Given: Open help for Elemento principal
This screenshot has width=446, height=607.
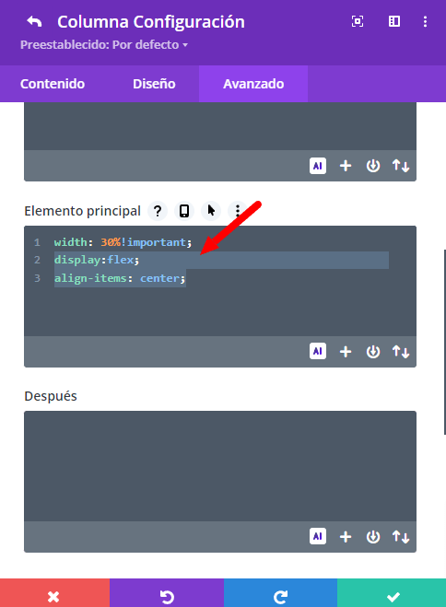Looking at the screenshot, I should 158,211.
